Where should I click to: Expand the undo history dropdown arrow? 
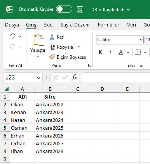tap(20, 37)
